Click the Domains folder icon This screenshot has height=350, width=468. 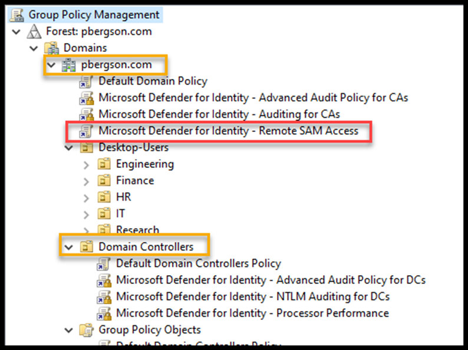click(x=52, y=48)
